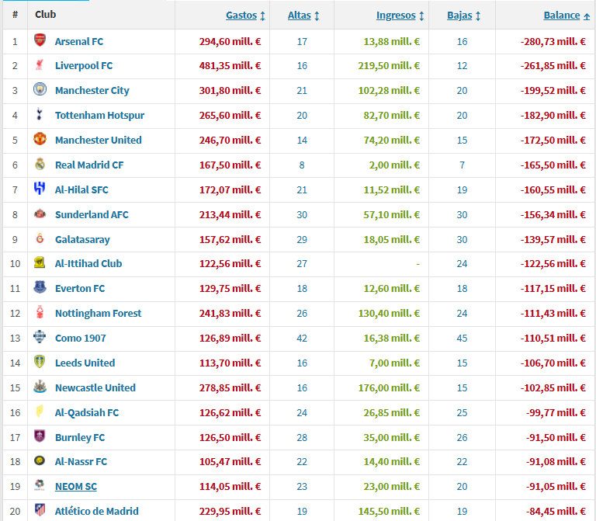Click Real Madrid's Altas count 8
This screenshot has height=521, width=596.
click(302, 165)
